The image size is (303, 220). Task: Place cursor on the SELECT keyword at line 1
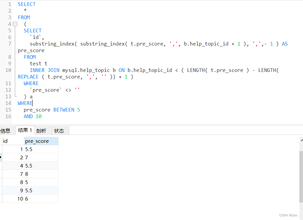pos(26,4)
